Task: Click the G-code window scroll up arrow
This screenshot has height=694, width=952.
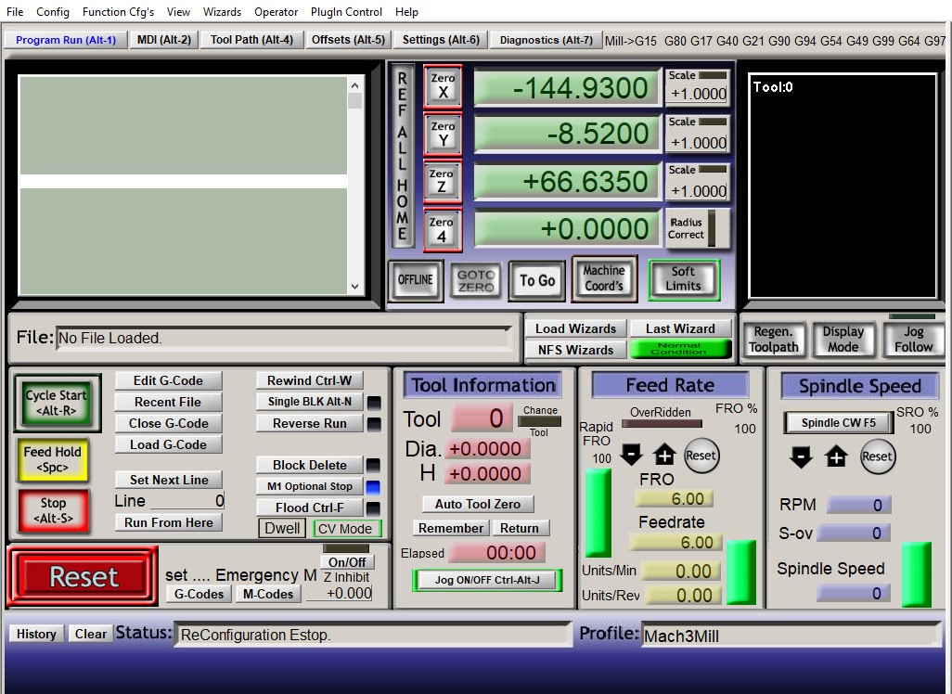Action: pyautogui.click(x=355, y=85)
